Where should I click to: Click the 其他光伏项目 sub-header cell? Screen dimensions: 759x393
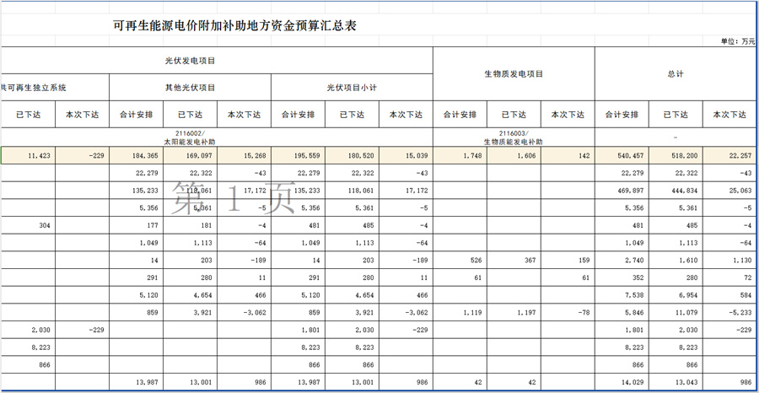tap(190, 88)
